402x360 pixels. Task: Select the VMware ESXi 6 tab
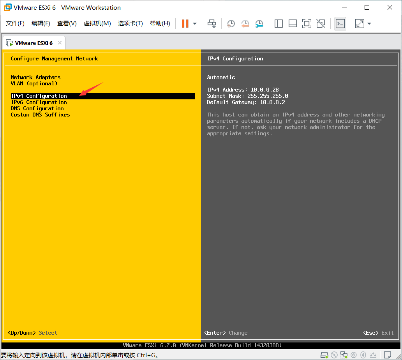(33, 43)
